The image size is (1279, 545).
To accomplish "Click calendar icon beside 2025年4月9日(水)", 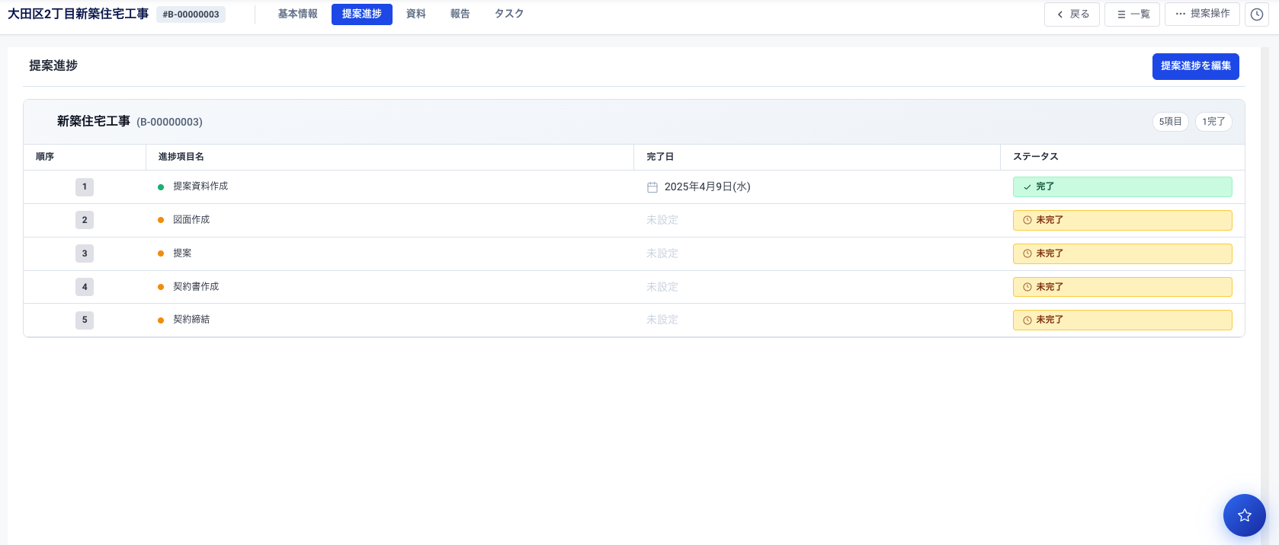I will coord(652,187).
